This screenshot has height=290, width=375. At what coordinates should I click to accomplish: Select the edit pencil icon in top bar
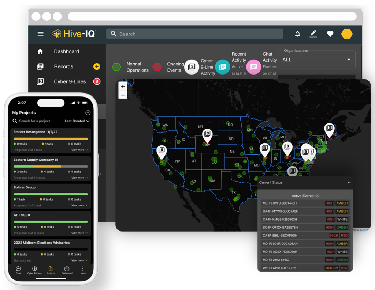(313, 34)
